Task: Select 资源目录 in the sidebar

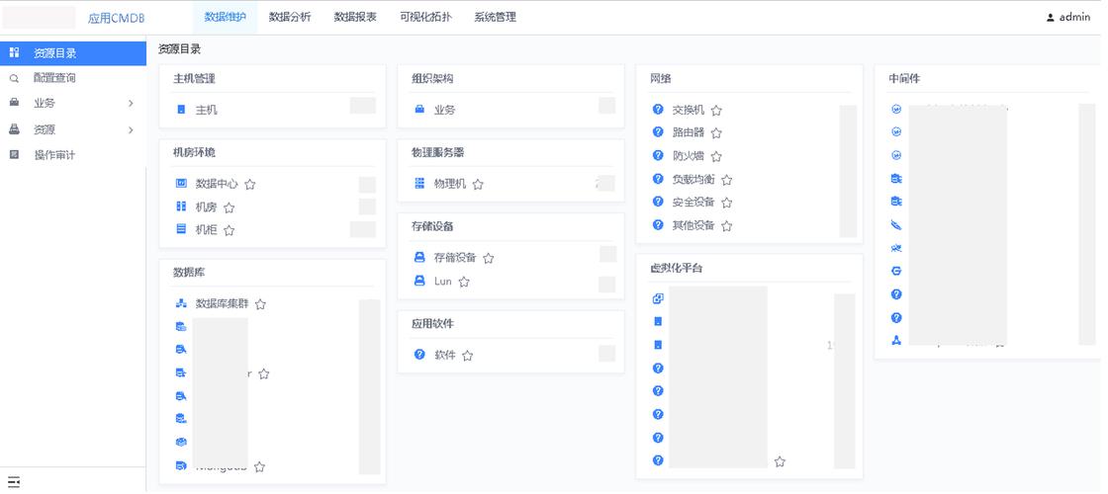Action: coord(73,53)
